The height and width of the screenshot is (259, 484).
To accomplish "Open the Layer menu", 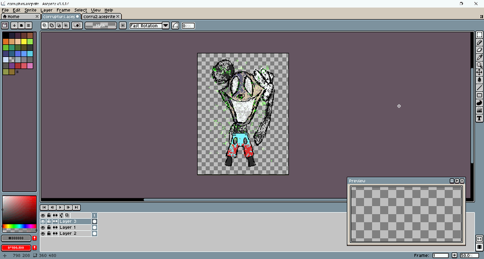I will point(46,10).
